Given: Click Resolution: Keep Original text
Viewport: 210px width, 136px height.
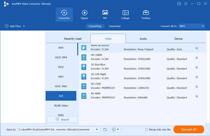Looking at the screenshot, I should click(138, 50).
